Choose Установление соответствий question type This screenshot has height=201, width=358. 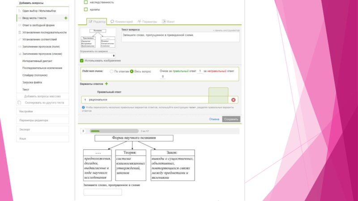pos(39,39)
